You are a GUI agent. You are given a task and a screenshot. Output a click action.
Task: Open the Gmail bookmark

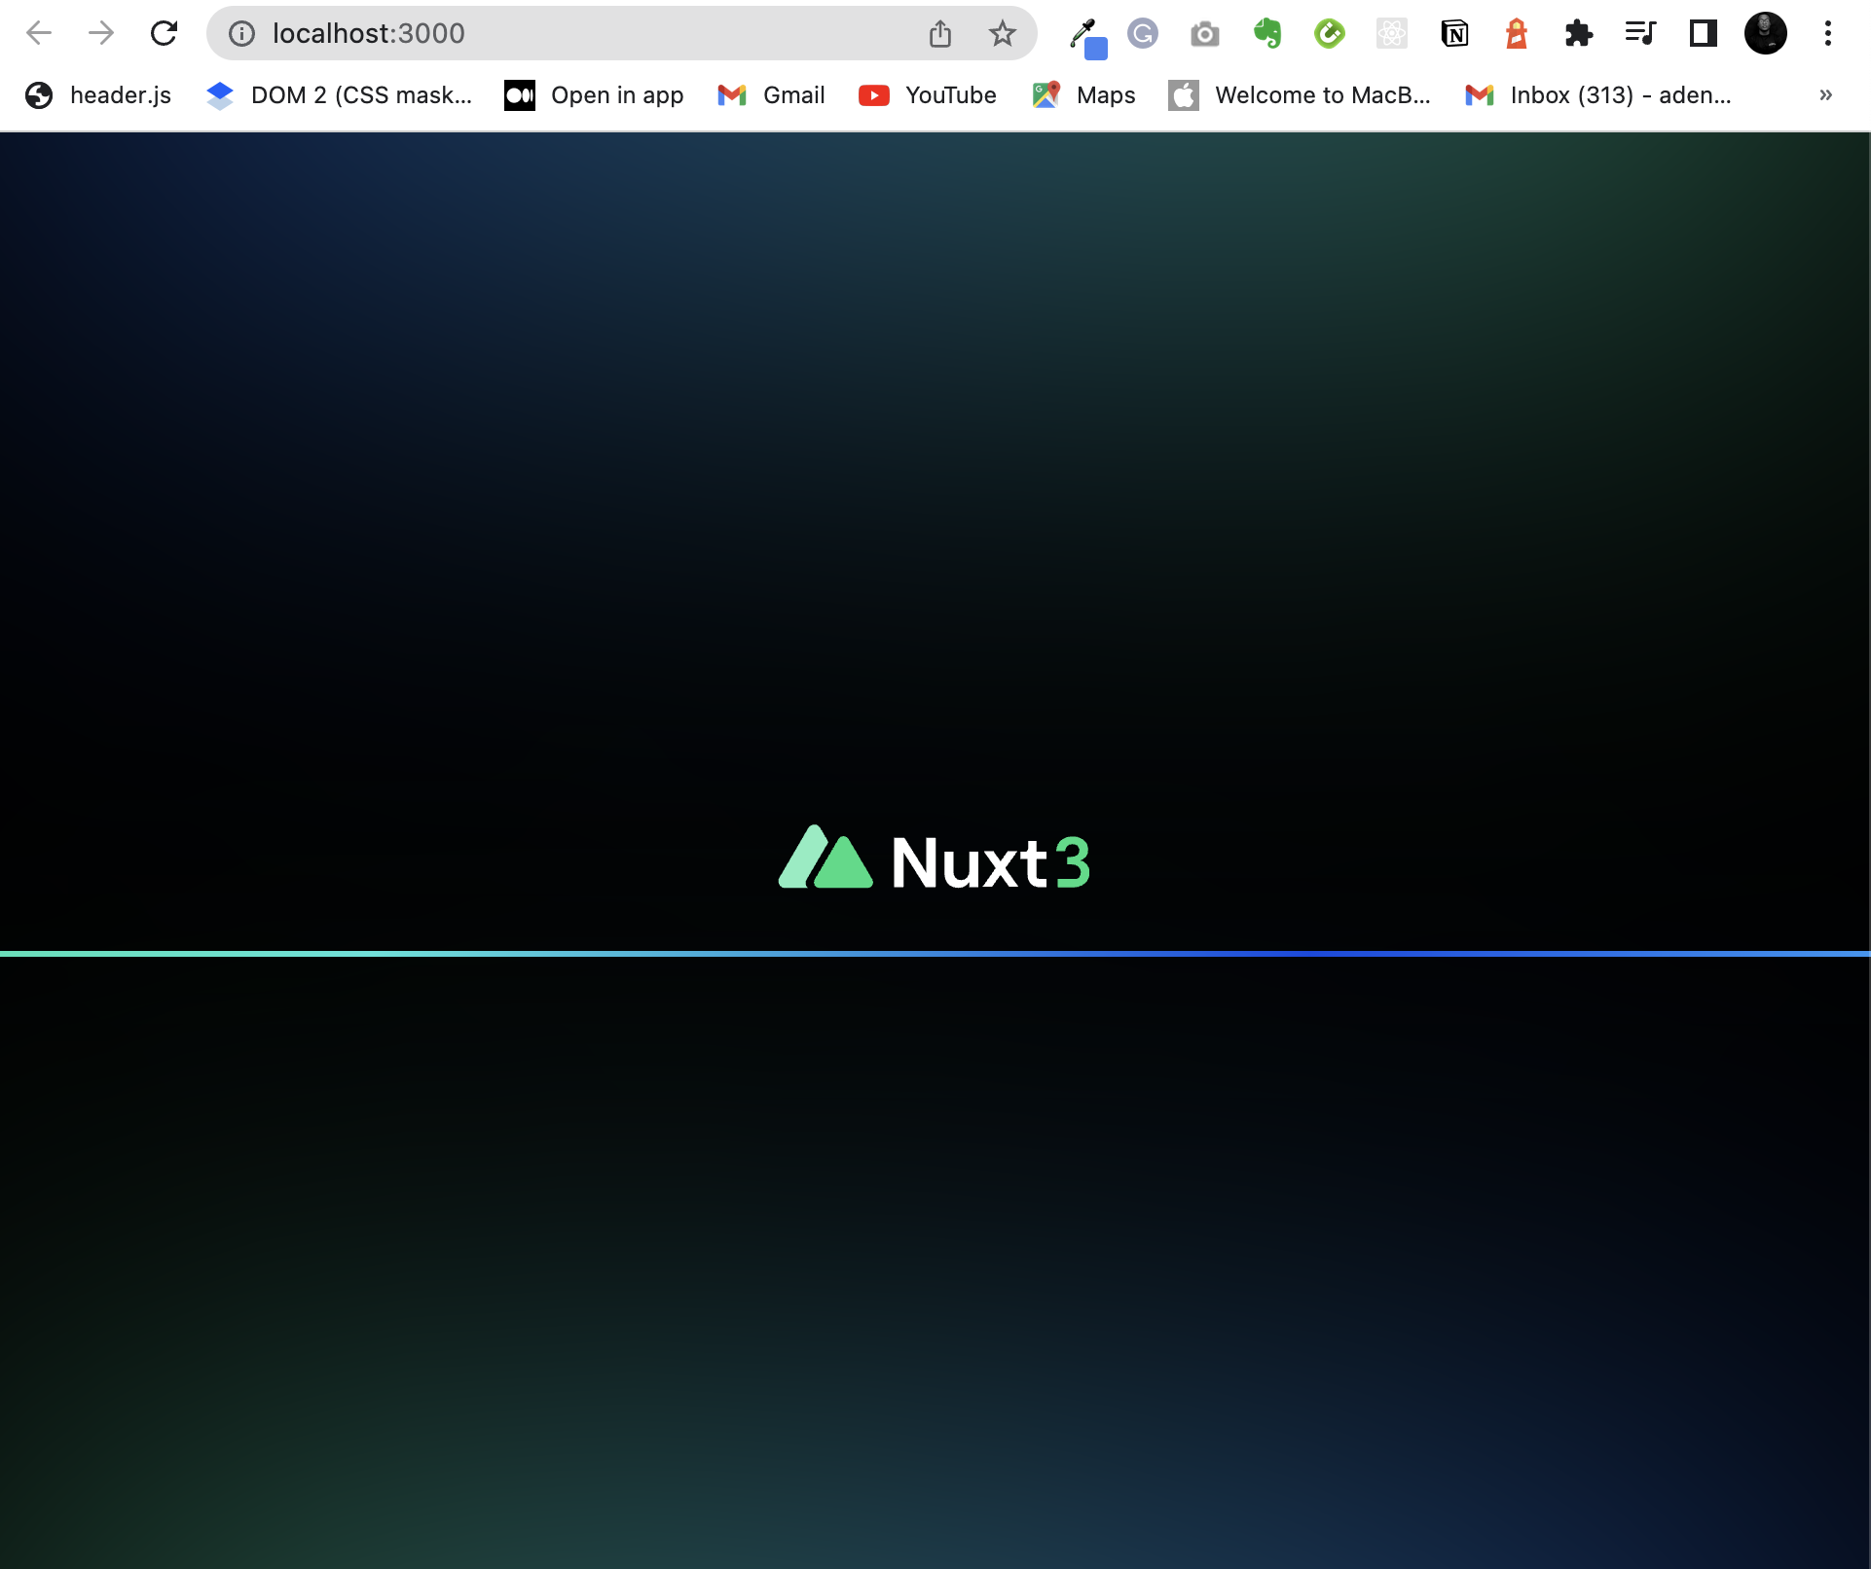pyautogui.click(x=770, y=94)
